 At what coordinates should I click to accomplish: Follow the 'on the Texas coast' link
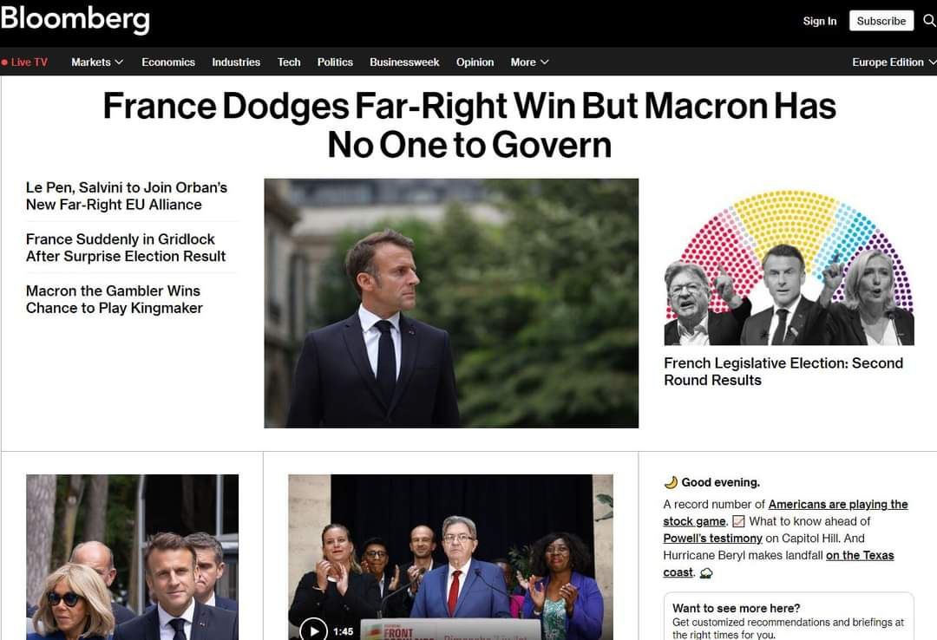859,556
